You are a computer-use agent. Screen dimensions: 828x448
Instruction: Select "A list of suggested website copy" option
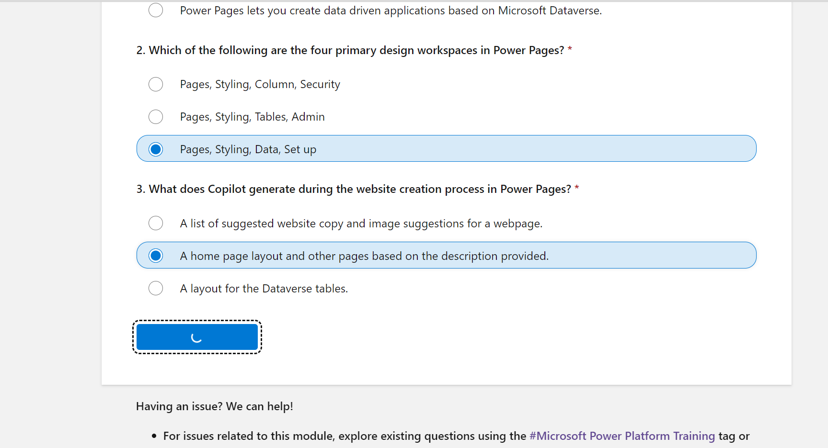click(156, 223)
